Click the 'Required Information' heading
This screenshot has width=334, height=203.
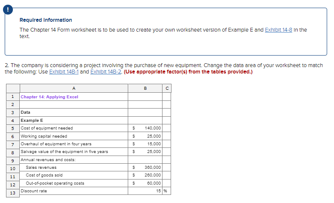(46, 20)
